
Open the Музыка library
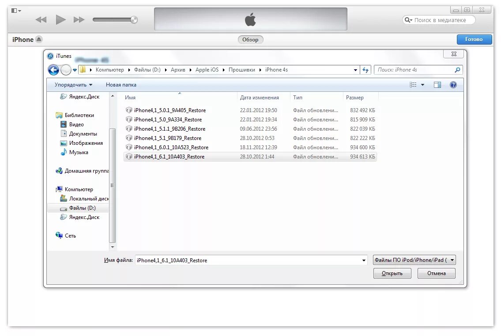coord(75,152)
